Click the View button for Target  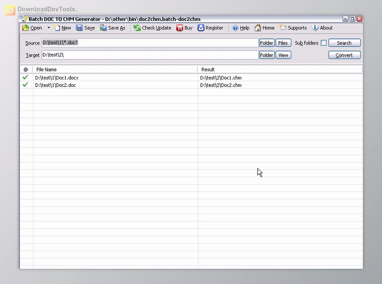(x=283, y=55)
